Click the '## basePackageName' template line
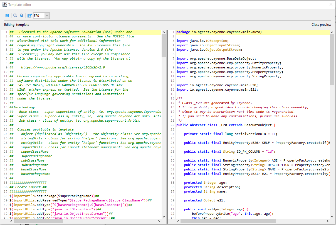Viewport: 336px width, 225px height. tap(30, 174)
